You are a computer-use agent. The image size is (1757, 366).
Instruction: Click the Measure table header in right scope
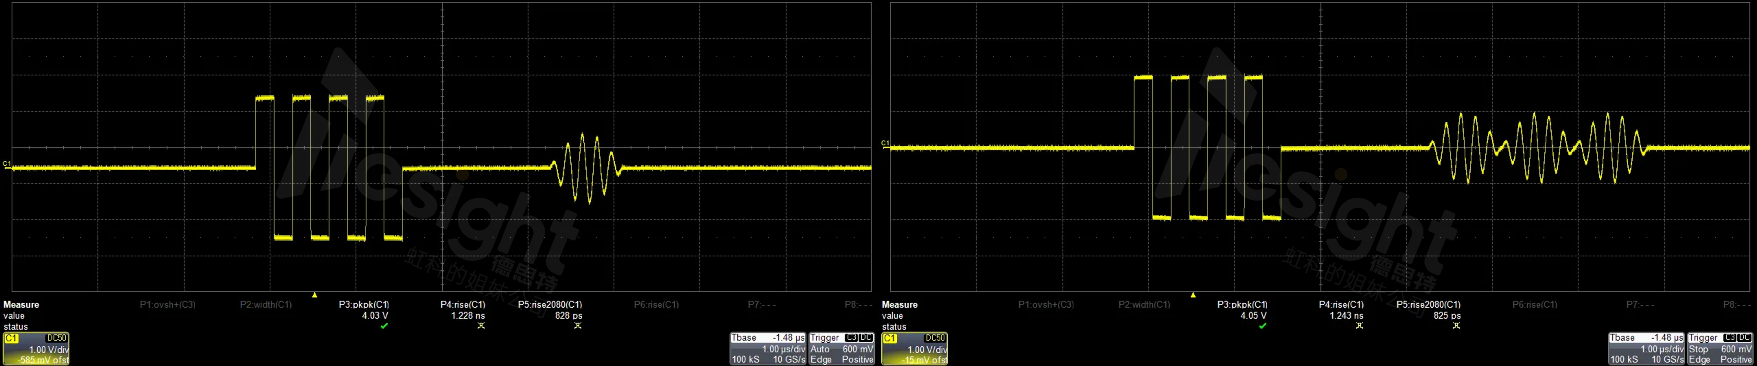click(x=900, y=305)
